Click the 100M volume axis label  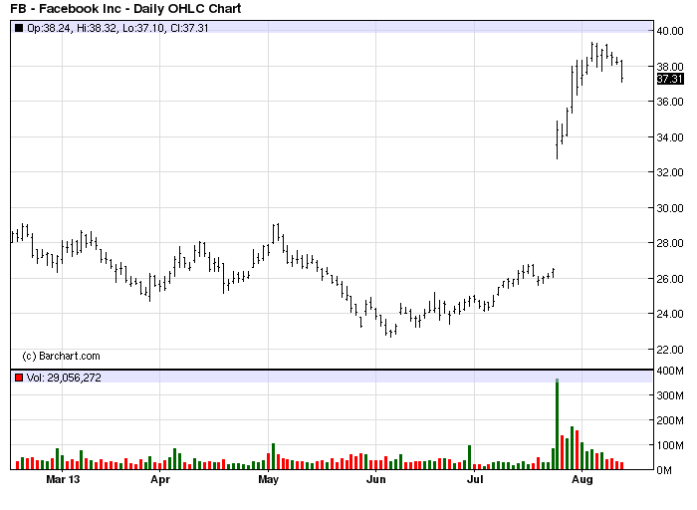pos(670,445)
